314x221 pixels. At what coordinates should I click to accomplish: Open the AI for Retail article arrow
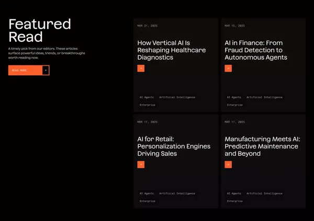click(141, 165)
